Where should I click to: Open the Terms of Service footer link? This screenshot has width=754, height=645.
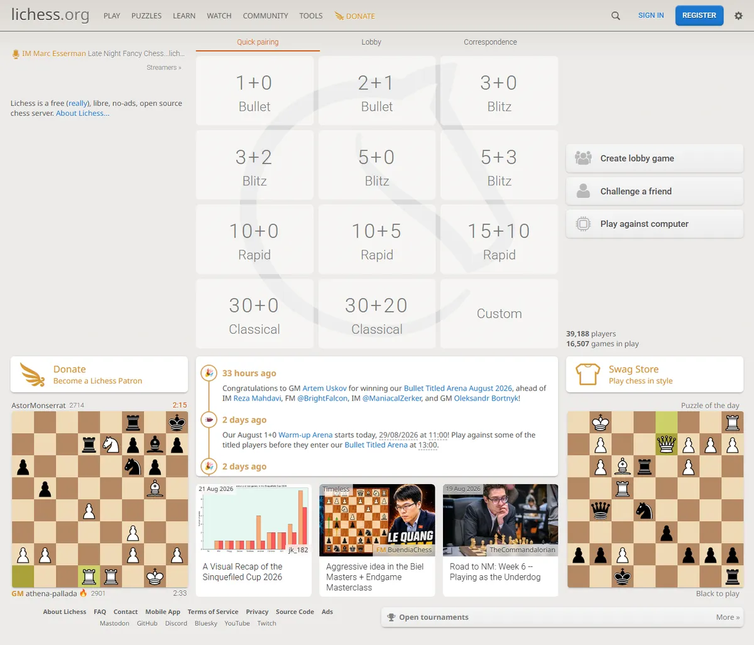pyautogui.click(x=213, y=612)
